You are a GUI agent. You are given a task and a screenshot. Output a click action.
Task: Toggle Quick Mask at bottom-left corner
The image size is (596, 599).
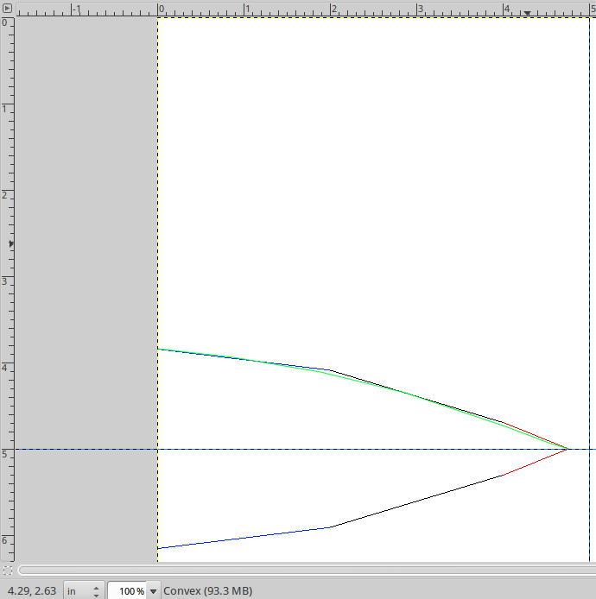(7, 570)
